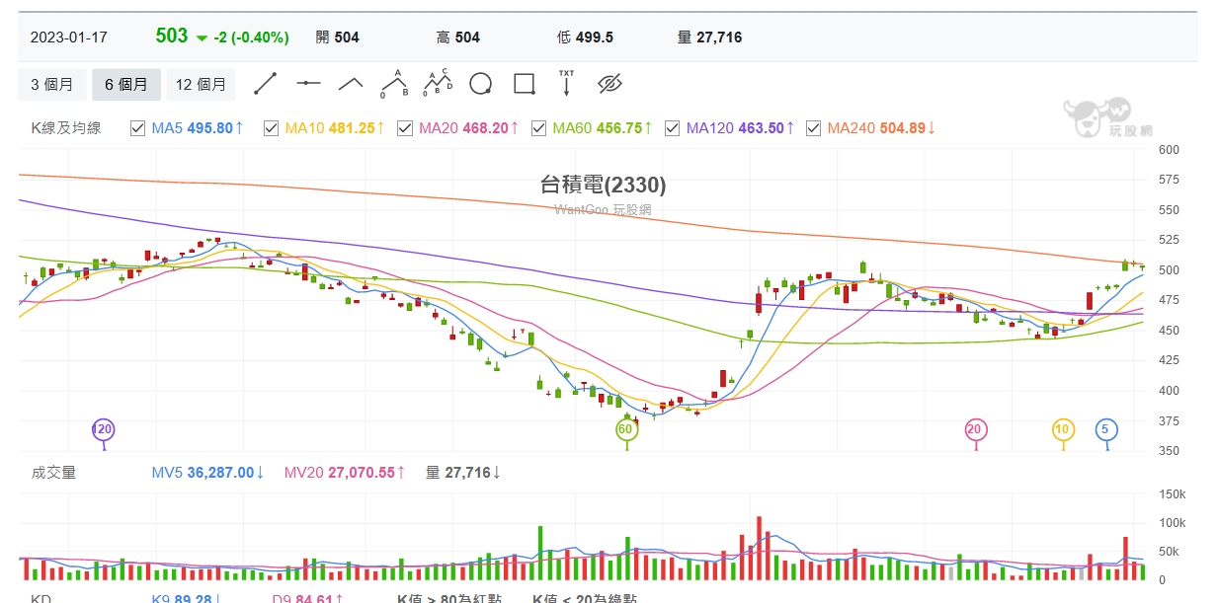Click the yellow 10 marker on chart

[1063, 429]
